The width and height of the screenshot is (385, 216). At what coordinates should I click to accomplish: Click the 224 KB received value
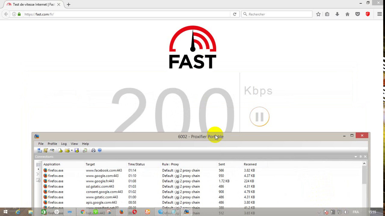click(x=249, y=181)
